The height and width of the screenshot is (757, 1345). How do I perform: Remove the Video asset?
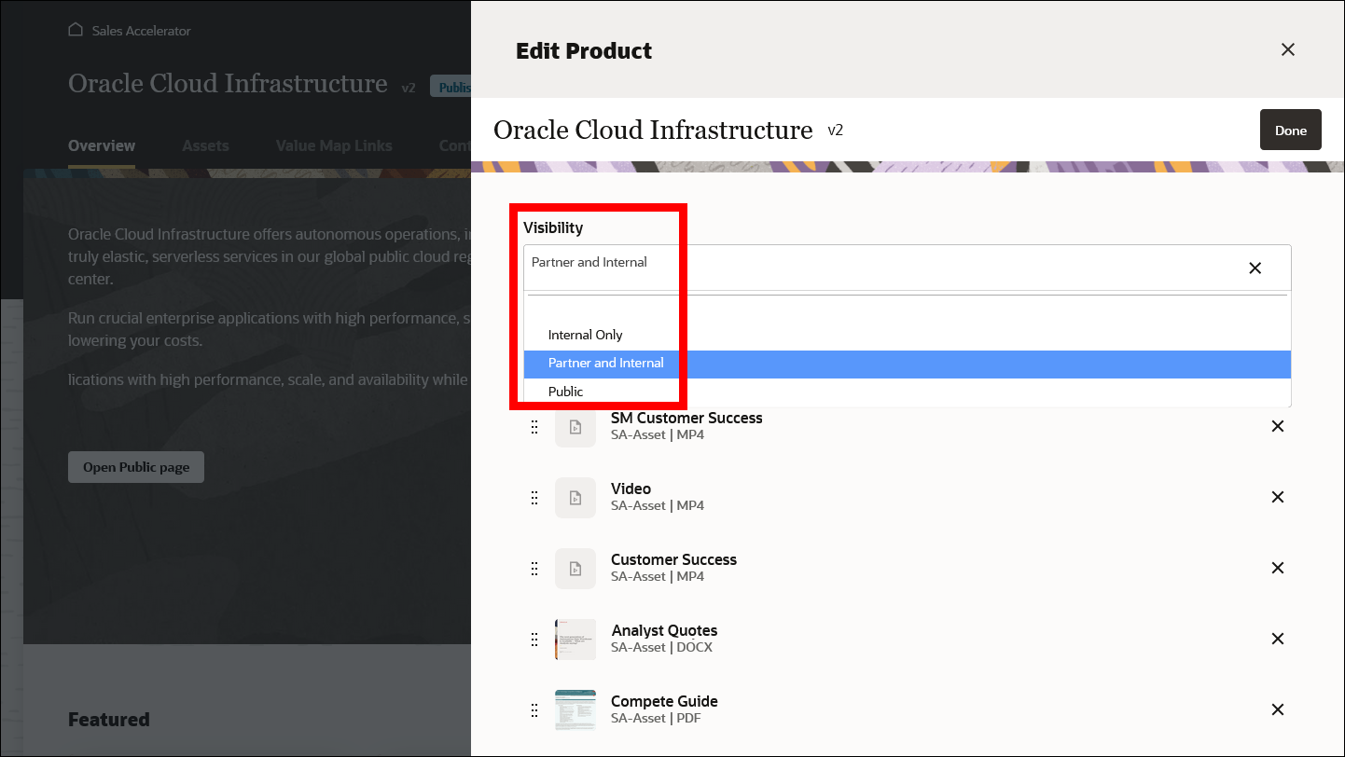coord(1277,497)
